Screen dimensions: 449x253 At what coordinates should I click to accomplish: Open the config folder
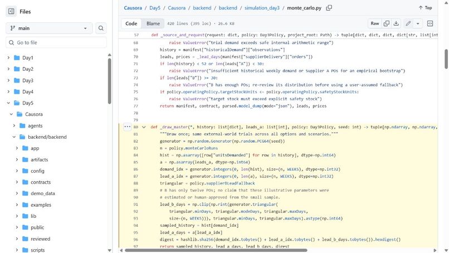point(37,171)
